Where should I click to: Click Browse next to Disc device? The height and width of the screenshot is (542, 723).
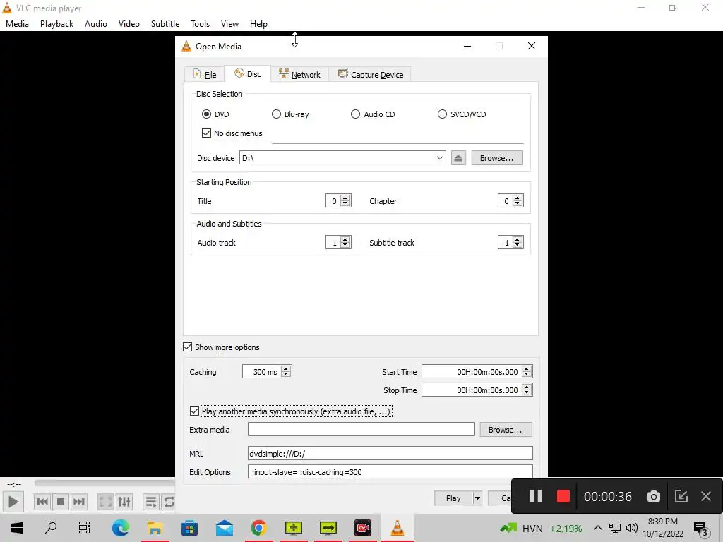click(496, 158)
